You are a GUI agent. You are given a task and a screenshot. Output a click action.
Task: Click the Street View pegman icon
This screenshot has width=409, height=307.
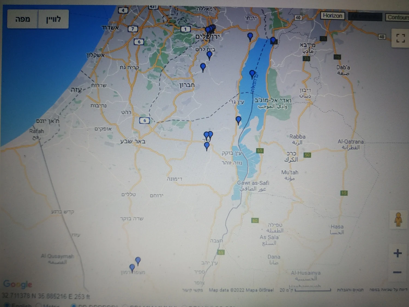tap(398, 219)
